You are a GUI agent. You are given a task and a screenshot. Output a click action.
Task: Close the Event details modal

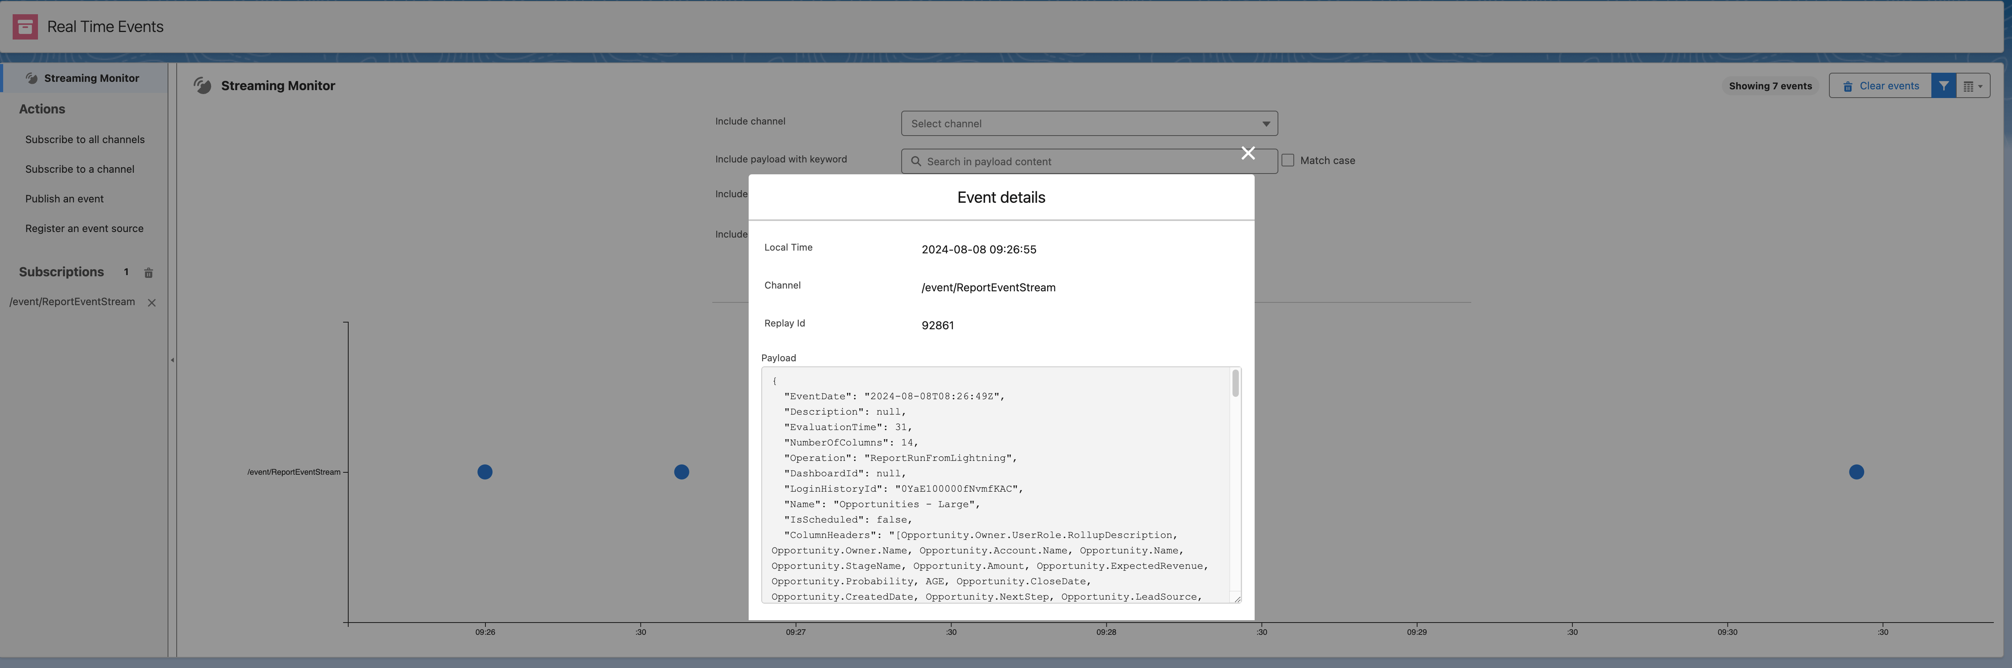coord(1248,153)
